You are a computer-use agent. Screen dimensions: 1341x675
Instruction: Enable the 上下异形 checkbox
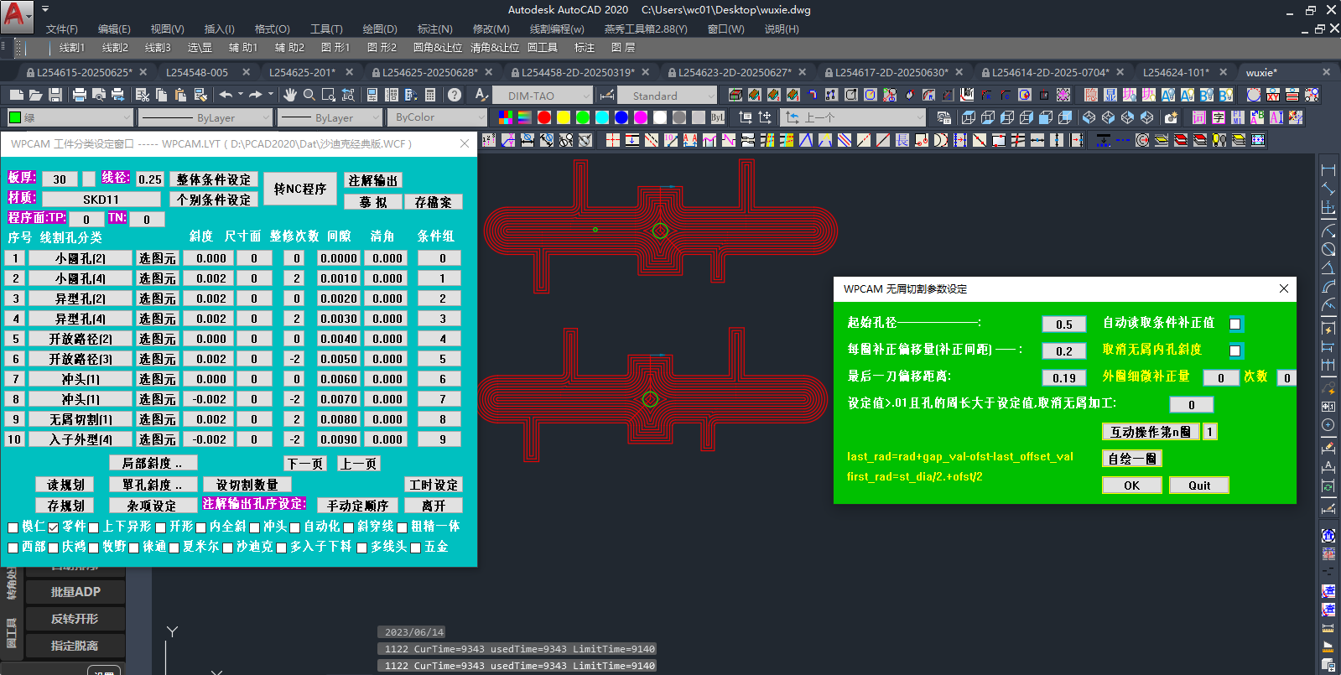pyautogui.click(x=93, y=527)
